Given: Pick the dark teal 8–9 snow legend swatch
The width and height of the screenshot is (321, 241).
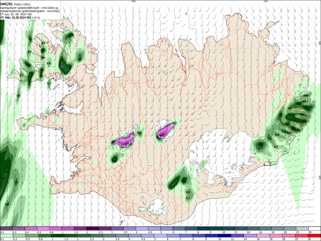Looking at the screenshot, I should [x=203, y=228].
